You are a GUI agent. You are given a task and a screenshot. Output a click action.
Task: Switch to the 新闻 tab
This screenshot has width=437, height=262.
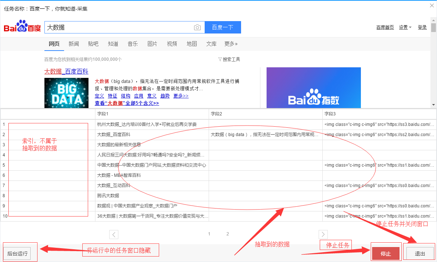click(74, 44)
